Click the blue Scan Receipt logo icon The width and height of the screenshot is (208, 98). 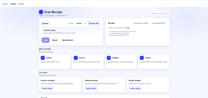tap(41, 12)
